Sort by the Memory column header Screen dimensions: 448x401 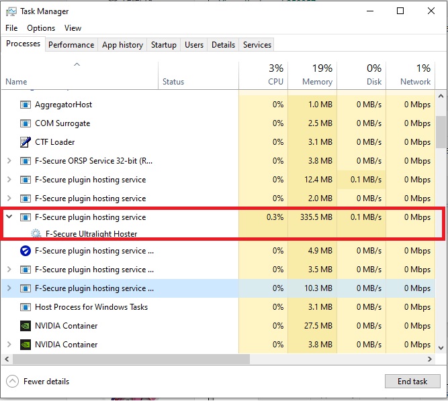point(312,75)
